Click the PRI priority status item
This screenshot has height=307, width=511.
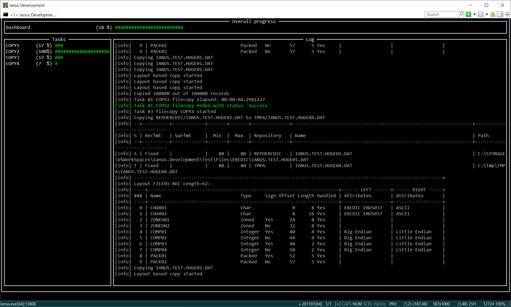[393, 304]
